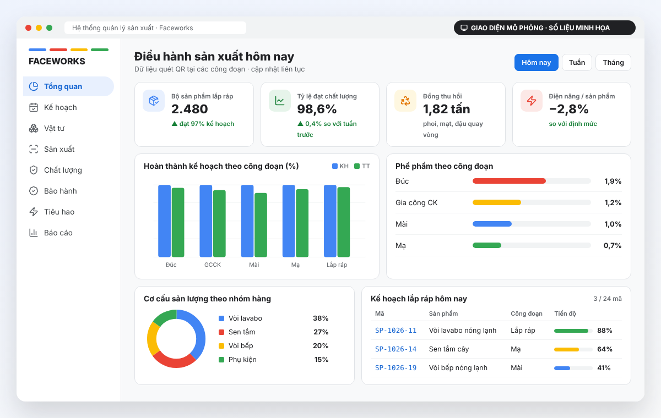Open the Kế hoạch menu label

point(61,107)
